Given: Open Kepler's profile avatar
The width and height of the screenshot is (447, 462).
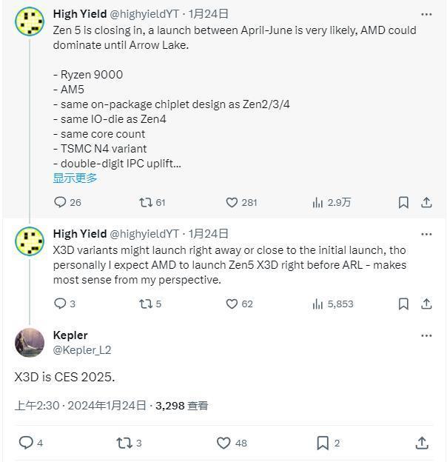Looking at the screenshot, I should coord(29,342).
